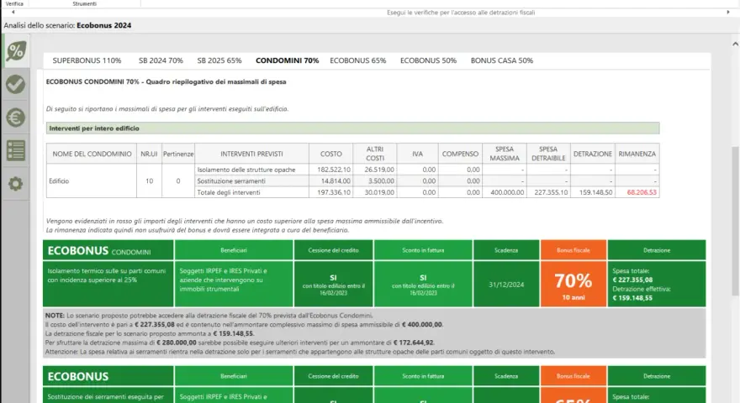The height and width of the screenshot is (403, 740).
Task: Open the list report sidebar icon
Action: coord(16,150)
